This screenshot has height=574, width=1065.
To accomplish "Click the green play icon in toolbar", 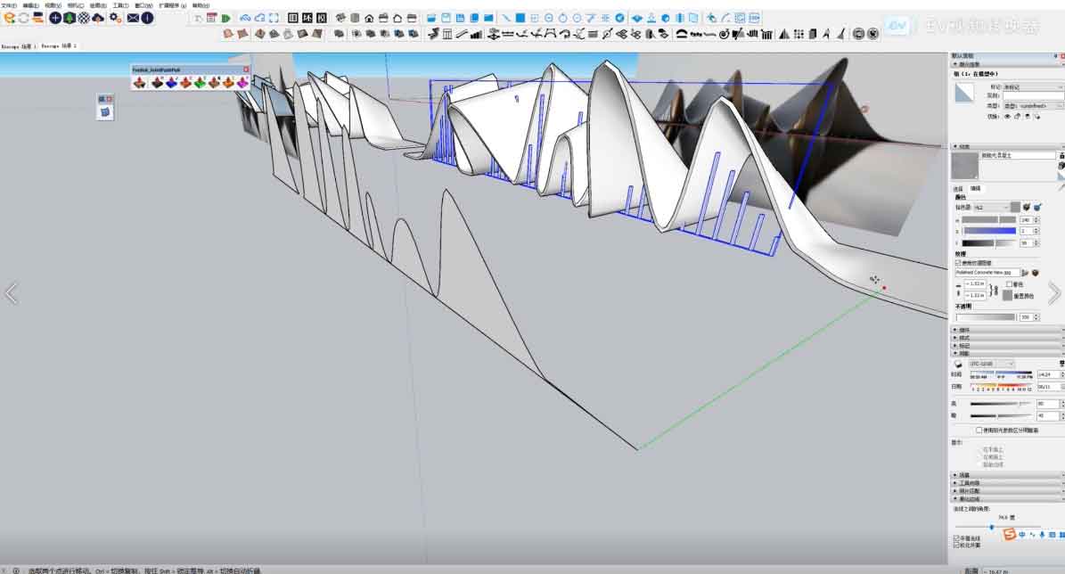I will [226, 18].
